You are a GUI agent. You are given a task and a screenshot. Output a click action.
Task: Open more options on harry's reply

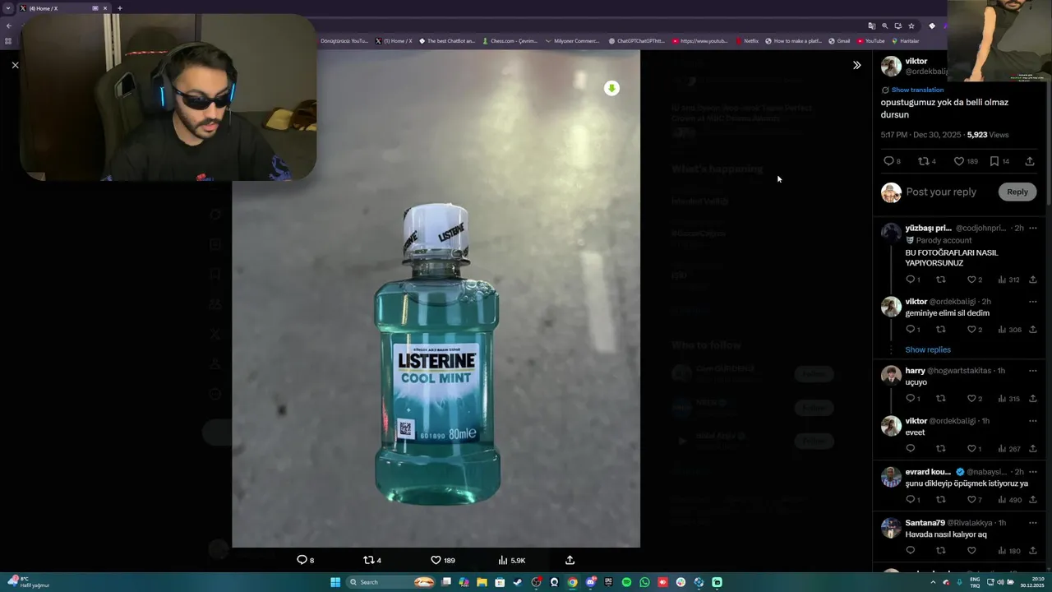pos(1033,371)
